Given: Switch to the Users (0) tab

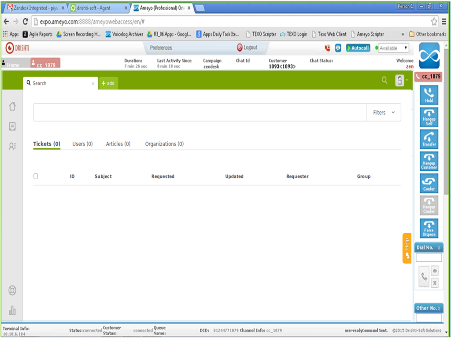Looking at the screenshot, I should pyautogui.click(x=82, y=144).
